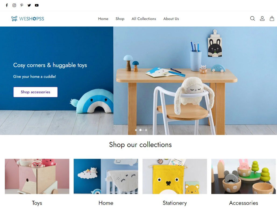Navigate to About Us page
This screenshot has height=220, width=277.
pyautogui.click(x=171, y=19)
